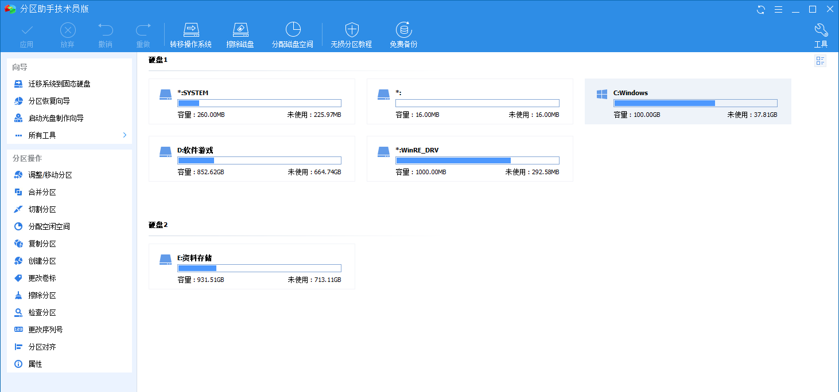Click the refresh icon in title bar
Screen dimensions: 839x392
tap(761, 9)
